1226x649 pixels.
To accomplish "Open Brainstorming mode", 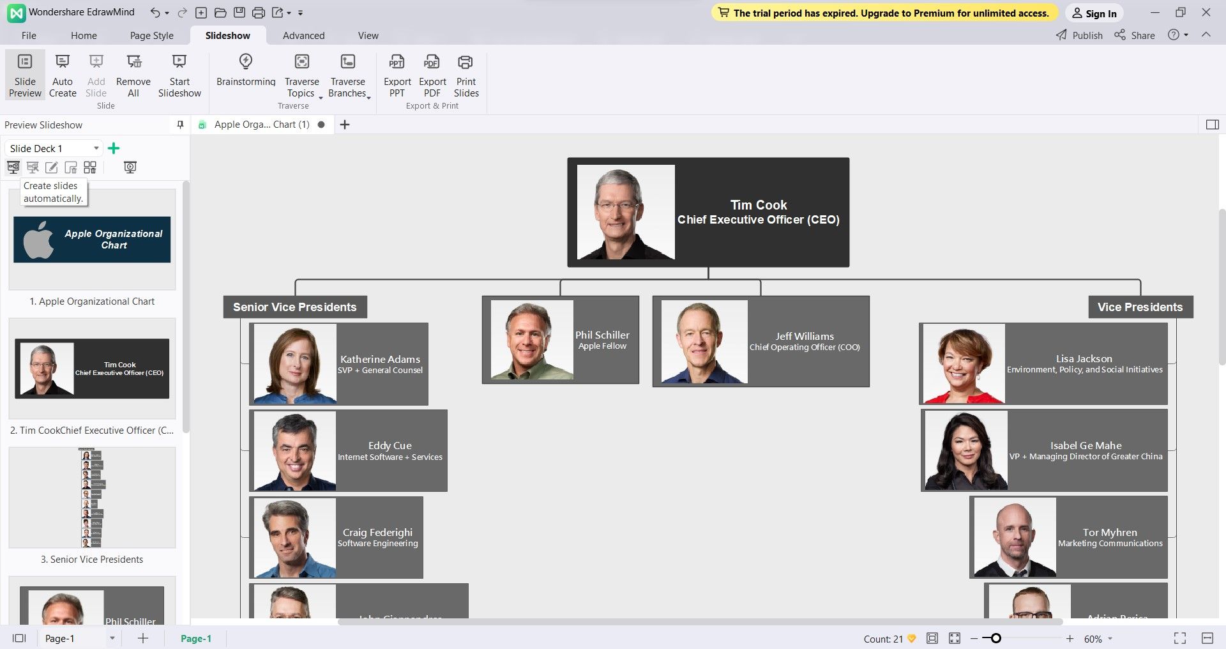I will coord(246,70).
